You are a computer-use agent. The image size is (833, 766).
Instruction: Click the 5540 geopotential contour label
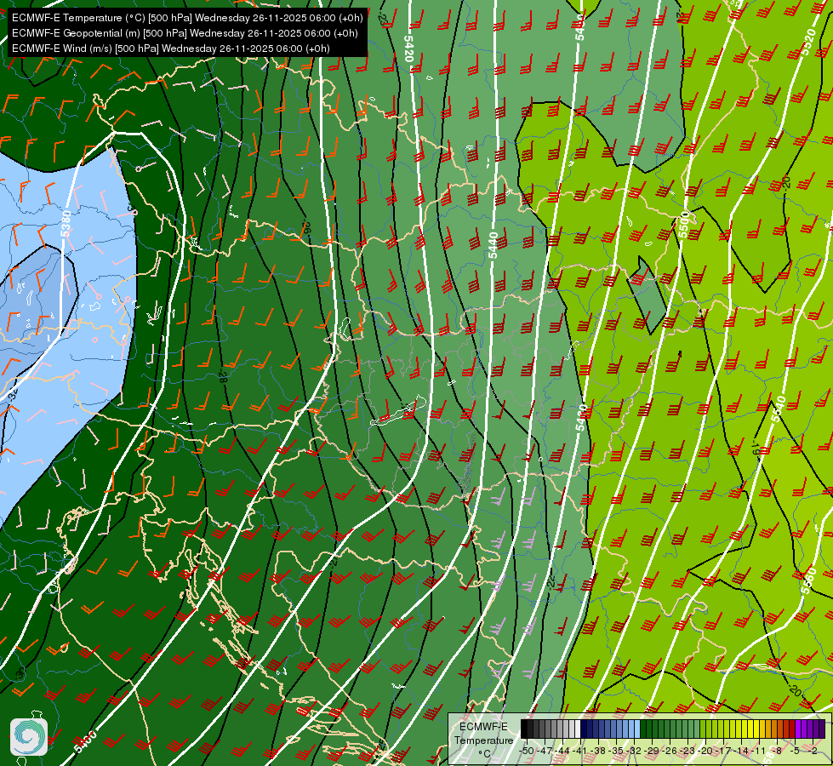779,409
